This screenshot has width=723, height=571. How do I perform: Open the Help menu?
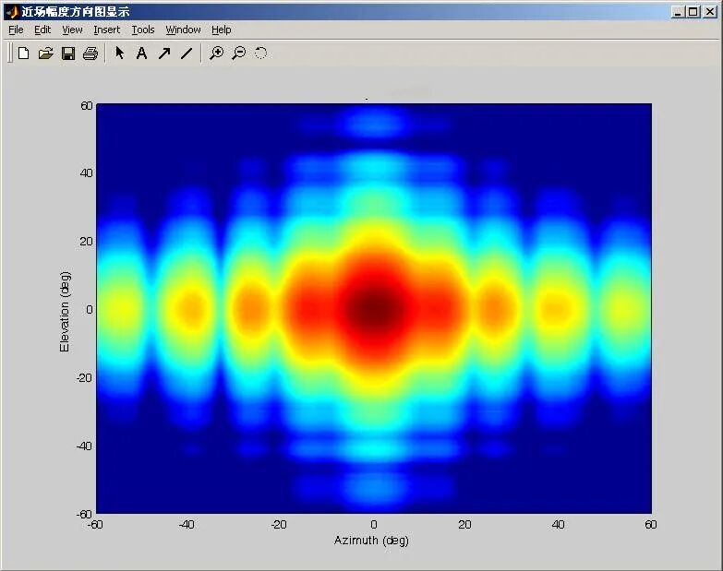(222, 30)
